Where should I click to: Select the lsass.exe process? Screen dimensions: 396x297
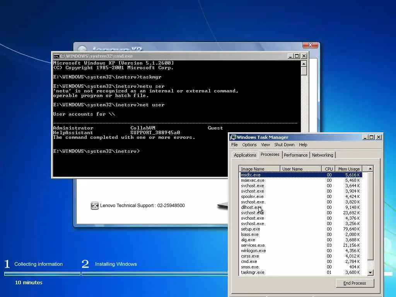click(249, 234)
